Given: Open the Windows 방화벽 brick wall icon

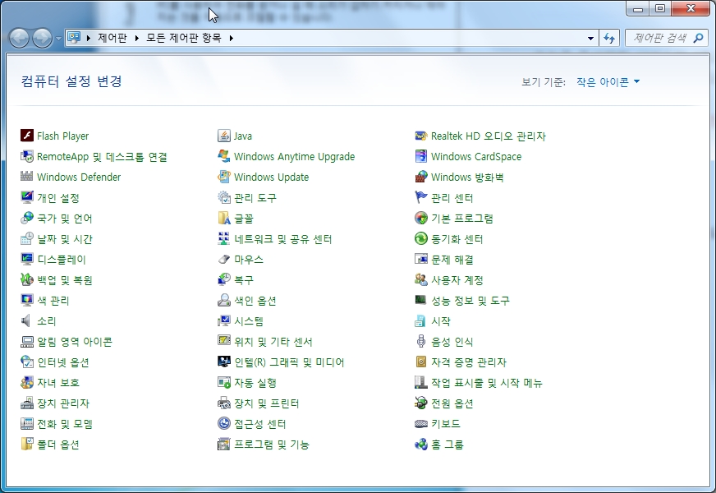Looking at the screenshot, I should pos(421,177).
